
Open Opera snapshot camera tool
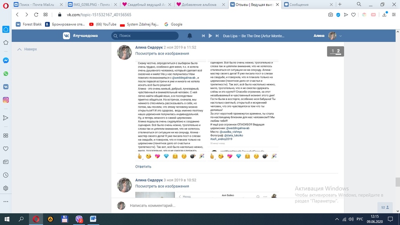(331, 15)
